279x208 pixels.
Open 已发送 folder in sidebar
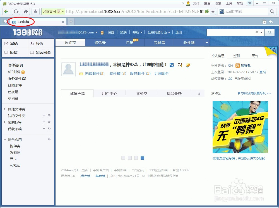[13, 92]
